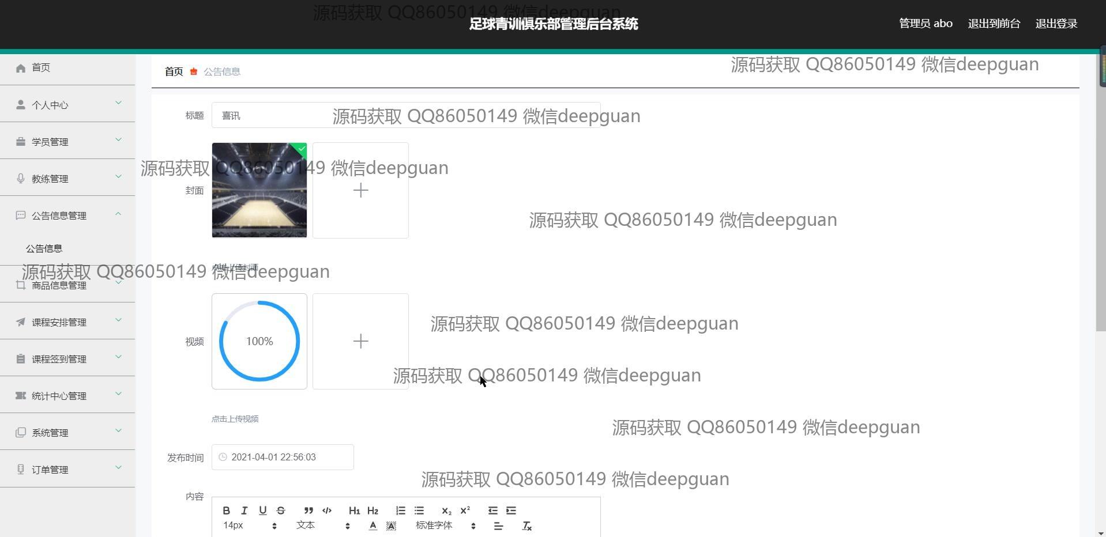Expand the 课程安排管理 sidebar menu
Viewport: 1106px width, 537px height.
click(x=67, y=322)
